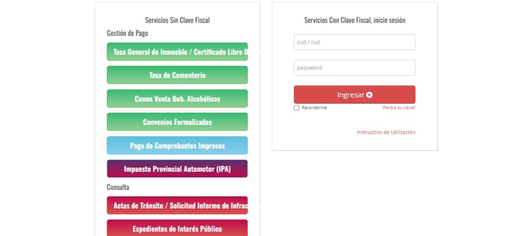Follow the Perdio su clave? link
This screenshot has height=236, width=531.
point(399,108)
